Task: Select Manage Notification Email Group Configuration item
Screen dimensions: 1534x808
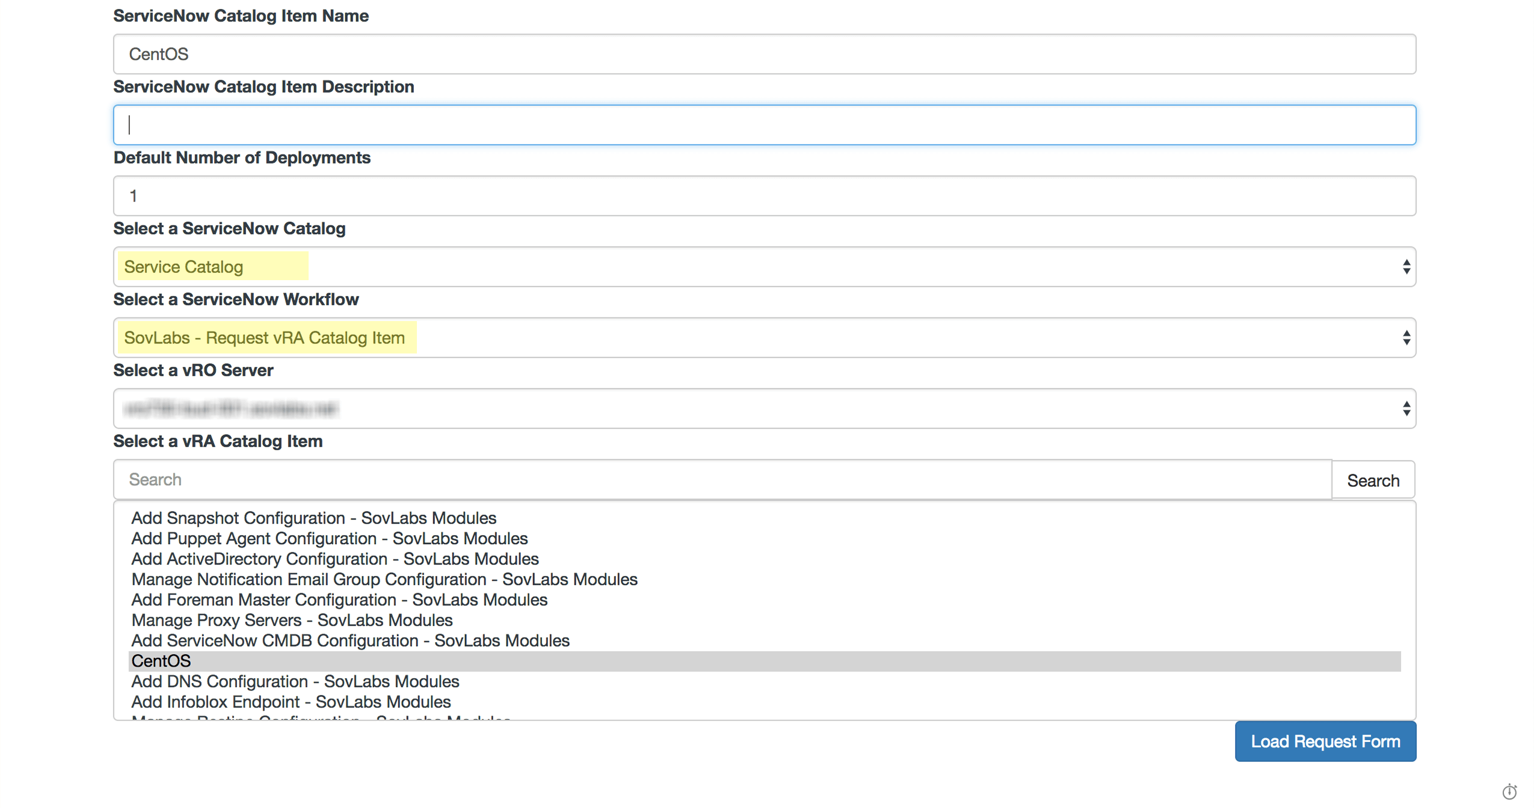Action: (384, 579)
